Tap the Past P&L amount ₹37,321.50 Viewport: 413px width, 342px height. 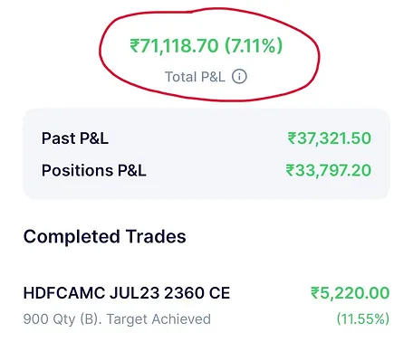tap(330, 138)
